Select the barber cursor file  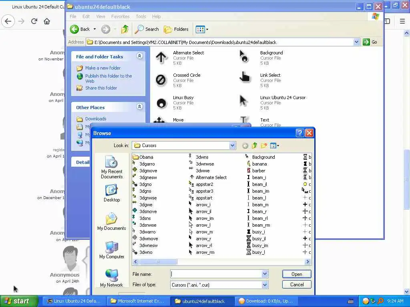(x=256, y=171)
